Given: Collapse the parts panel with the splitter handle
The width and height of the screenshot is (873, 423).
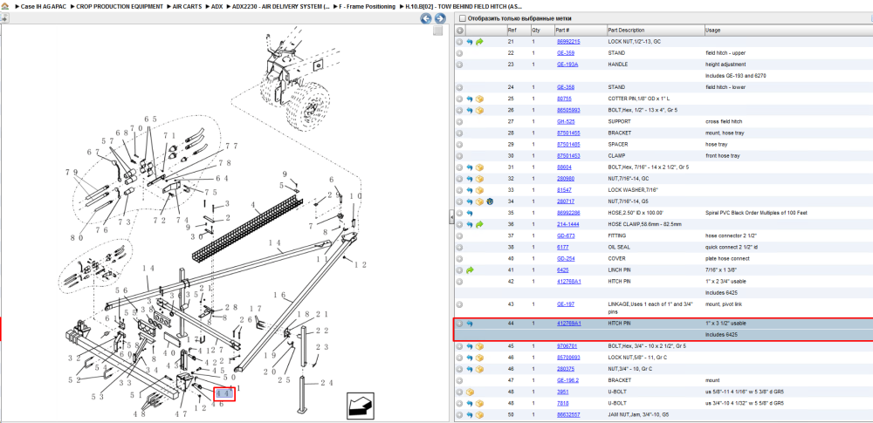Looking at the screenshot, I should [451, 219].
